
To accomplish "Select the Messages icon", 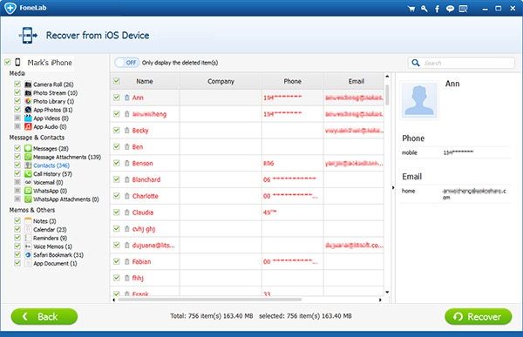I will [28, 148].
